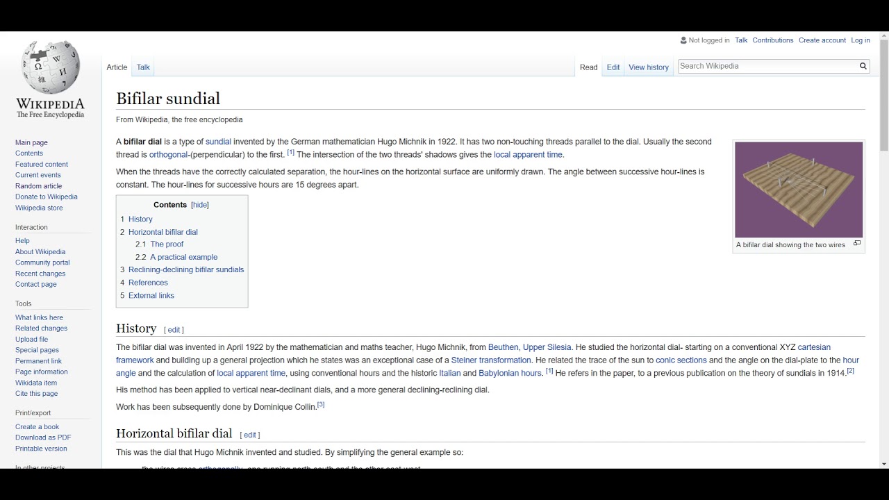Open Page information link
This screenshot has width=889, height=500.
click(x=42, y=372)
